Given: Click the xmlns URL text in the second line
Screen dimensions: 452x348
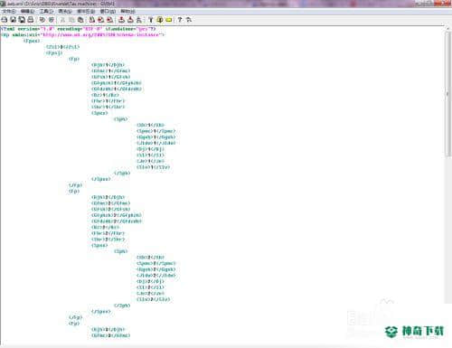Looking at the screenshot, I should click(x=101, y=34).
